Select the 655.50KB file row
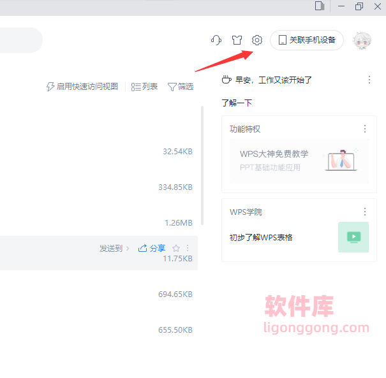Viewport: 386px width, 378px height. 99,330
